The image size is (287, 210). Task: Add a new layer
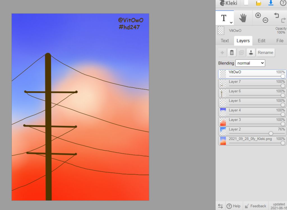222,53
